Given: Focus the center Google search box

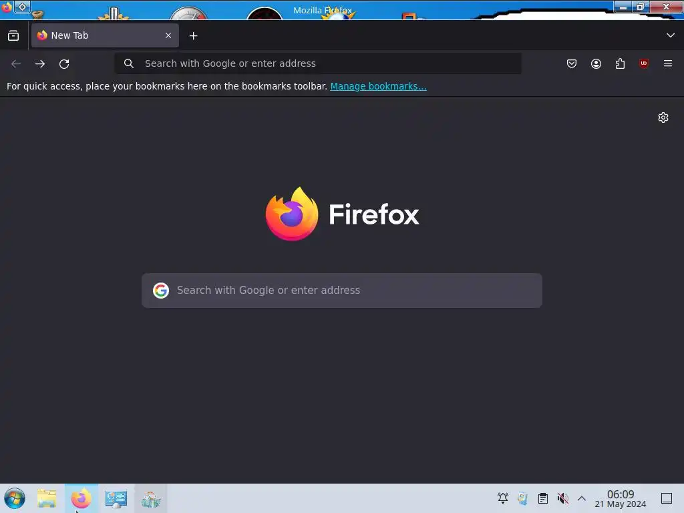Looking at the screenshot, I should [342, 291].
